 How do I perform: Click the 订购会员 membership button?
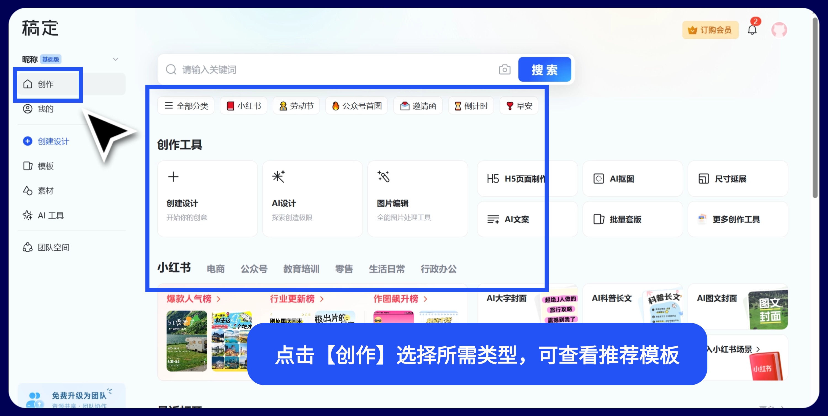click(710, 30)
